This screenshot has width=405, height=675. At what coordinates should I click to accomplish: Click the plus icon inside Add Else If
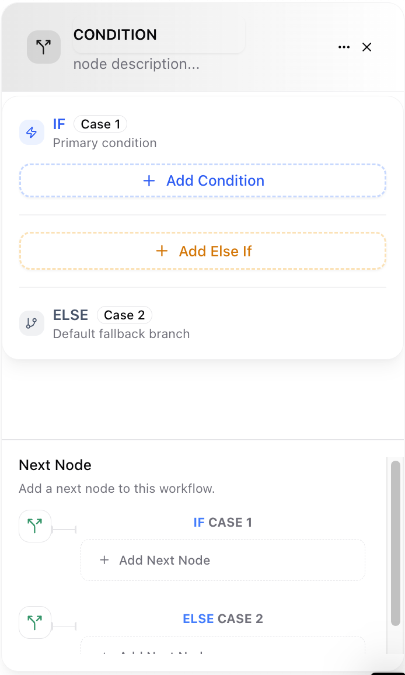162,251
